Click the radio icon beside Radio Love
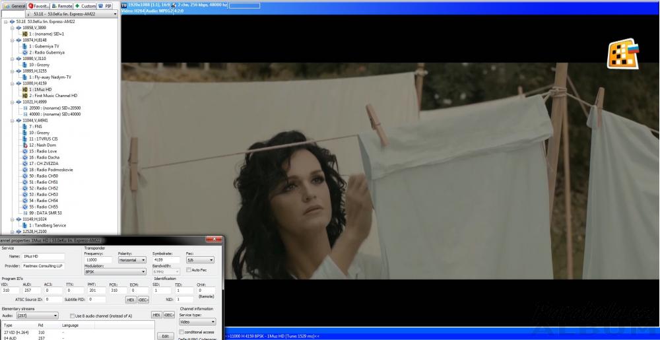The width and height of the screenshot is (660, 340). coord(25,151)
